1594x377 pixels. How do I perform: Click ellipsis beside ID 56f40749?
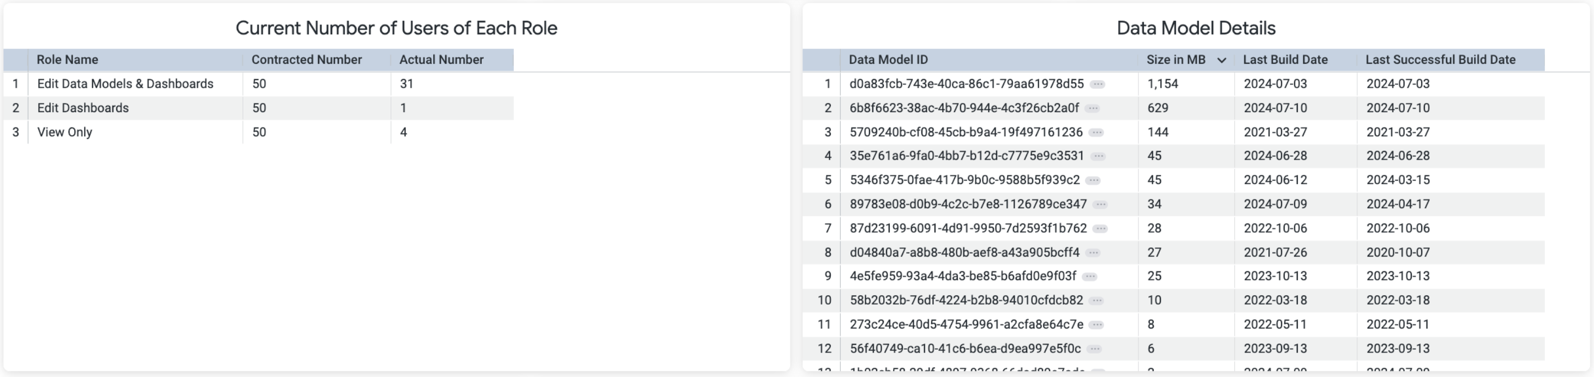click(x=1094, y=349)
